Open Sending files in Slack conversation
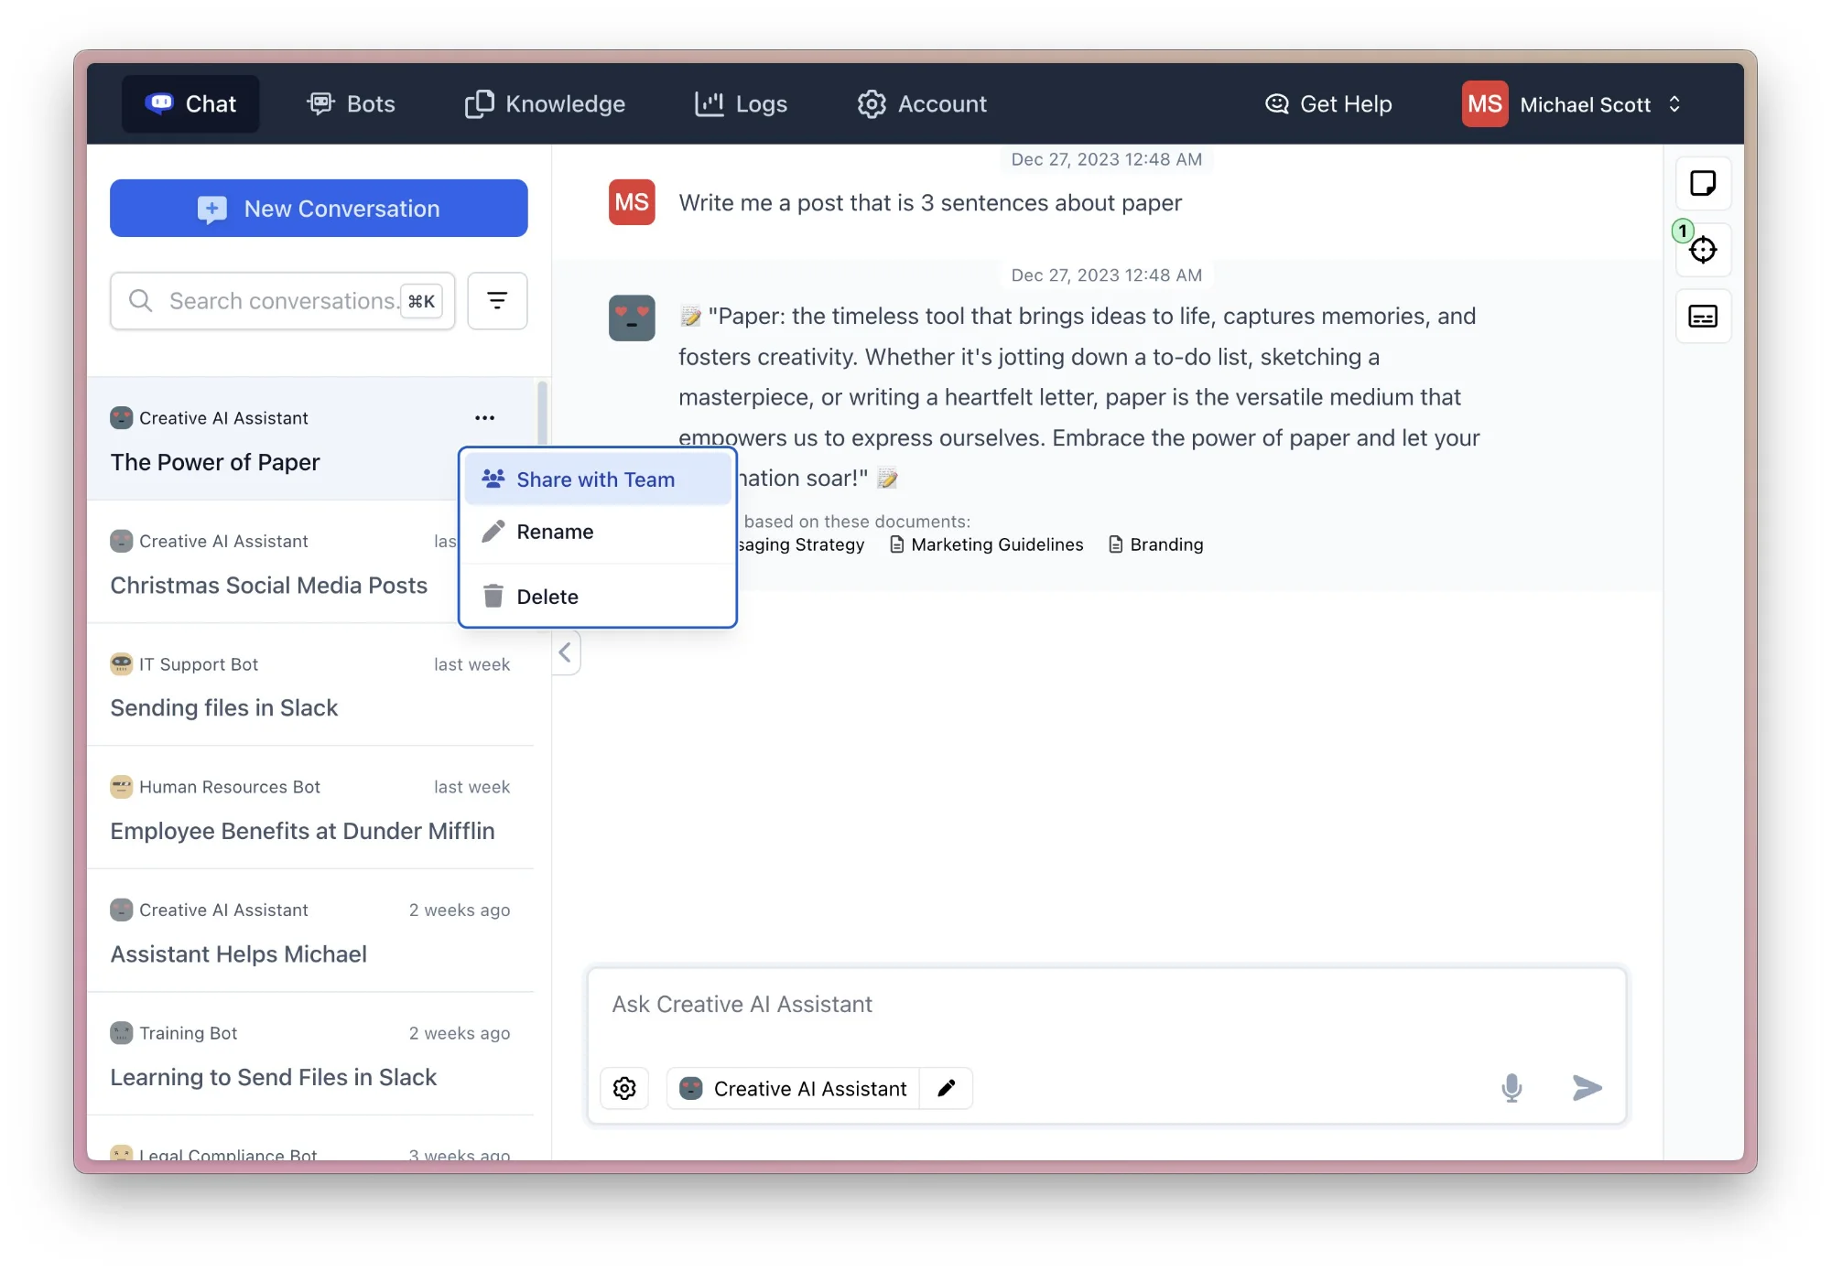This screenshot has height=1271, width=1831. click(x=310, y=685)
